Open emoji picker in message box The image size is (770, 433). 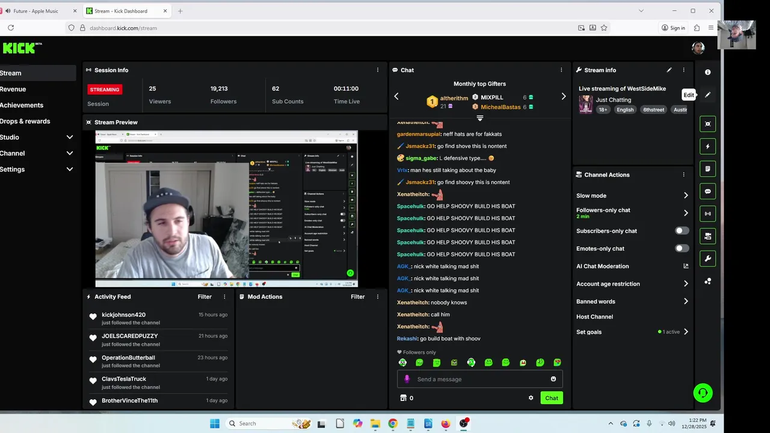click(553, 379)
